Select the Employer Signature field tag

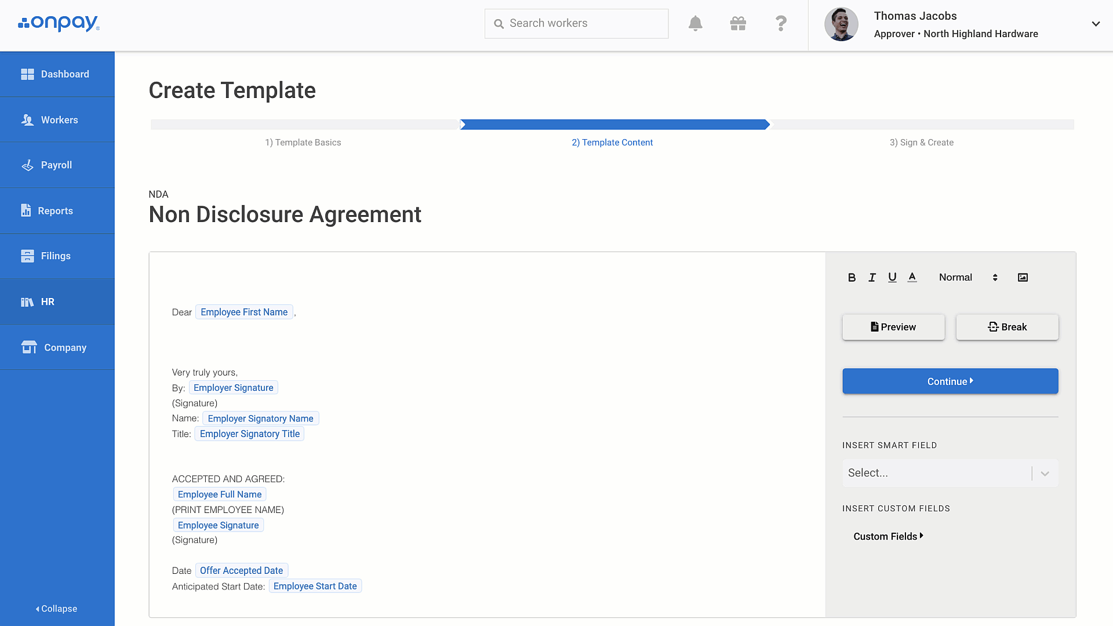point(234,388)
